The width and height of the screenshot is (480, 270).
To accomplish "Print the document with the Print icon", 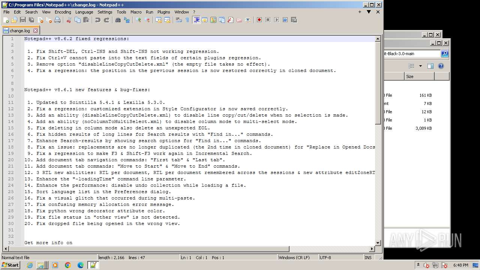I will coord(57,20).
